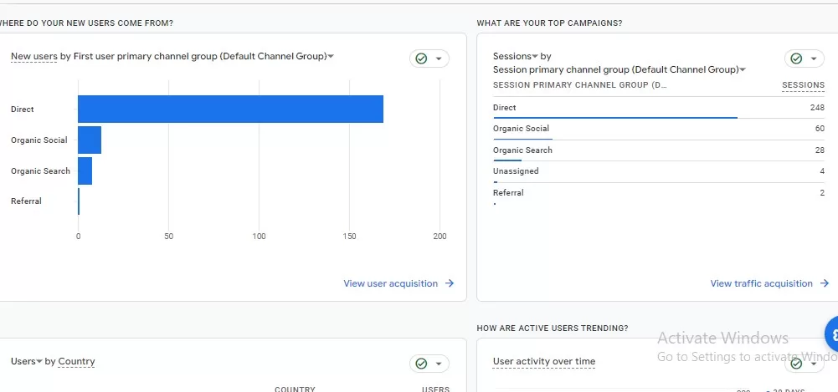The image size is (838, 392).
Task: Click Organic Social row in sessions table
Action: [658, 129]
